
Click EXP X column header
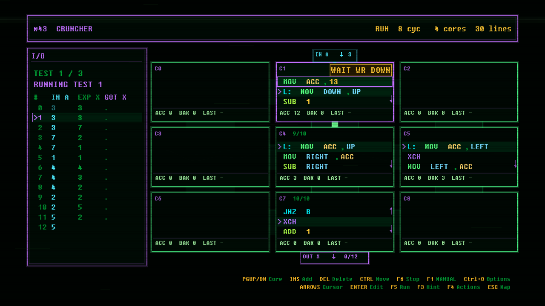[x=89, y=97]
